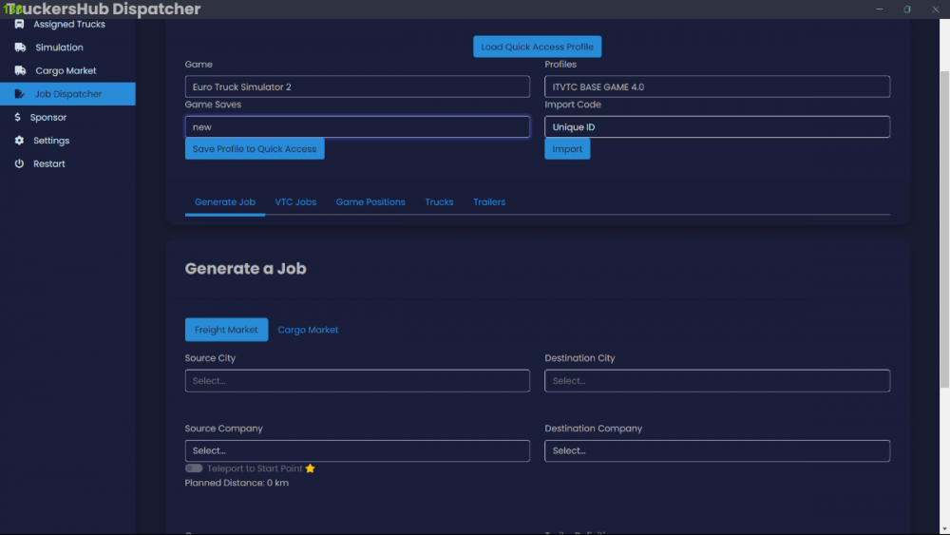This screenshot has width=950, height=535.
Task: Click the star next to Teleport to Start Point
Action: (310, 468)
